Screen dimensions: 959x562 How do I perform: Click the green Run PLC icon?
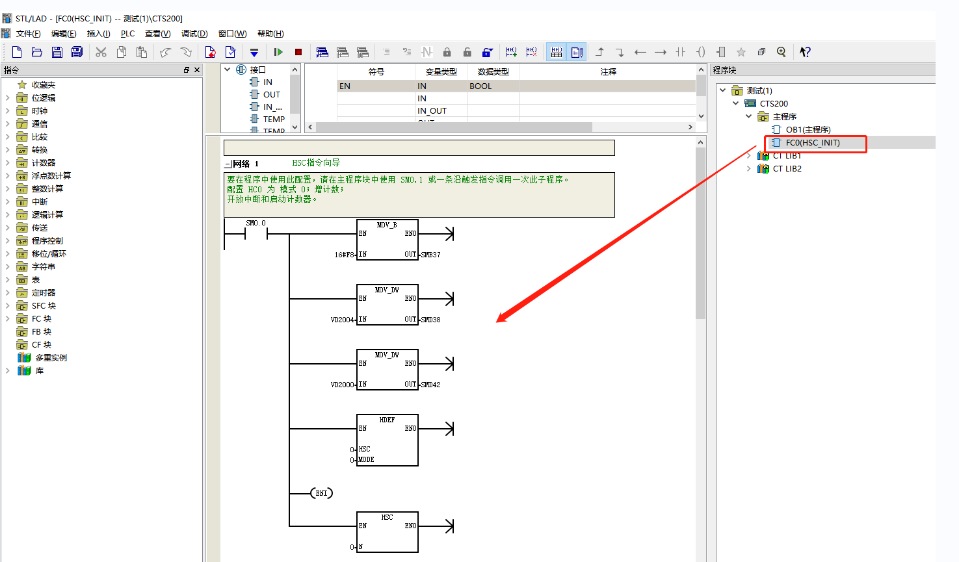(x=278, y=52)
